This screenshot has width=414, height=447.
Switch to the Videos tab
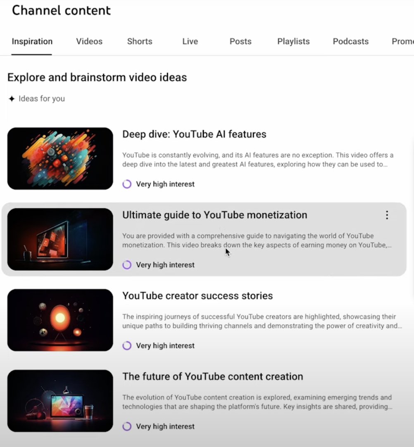[89, 41]
